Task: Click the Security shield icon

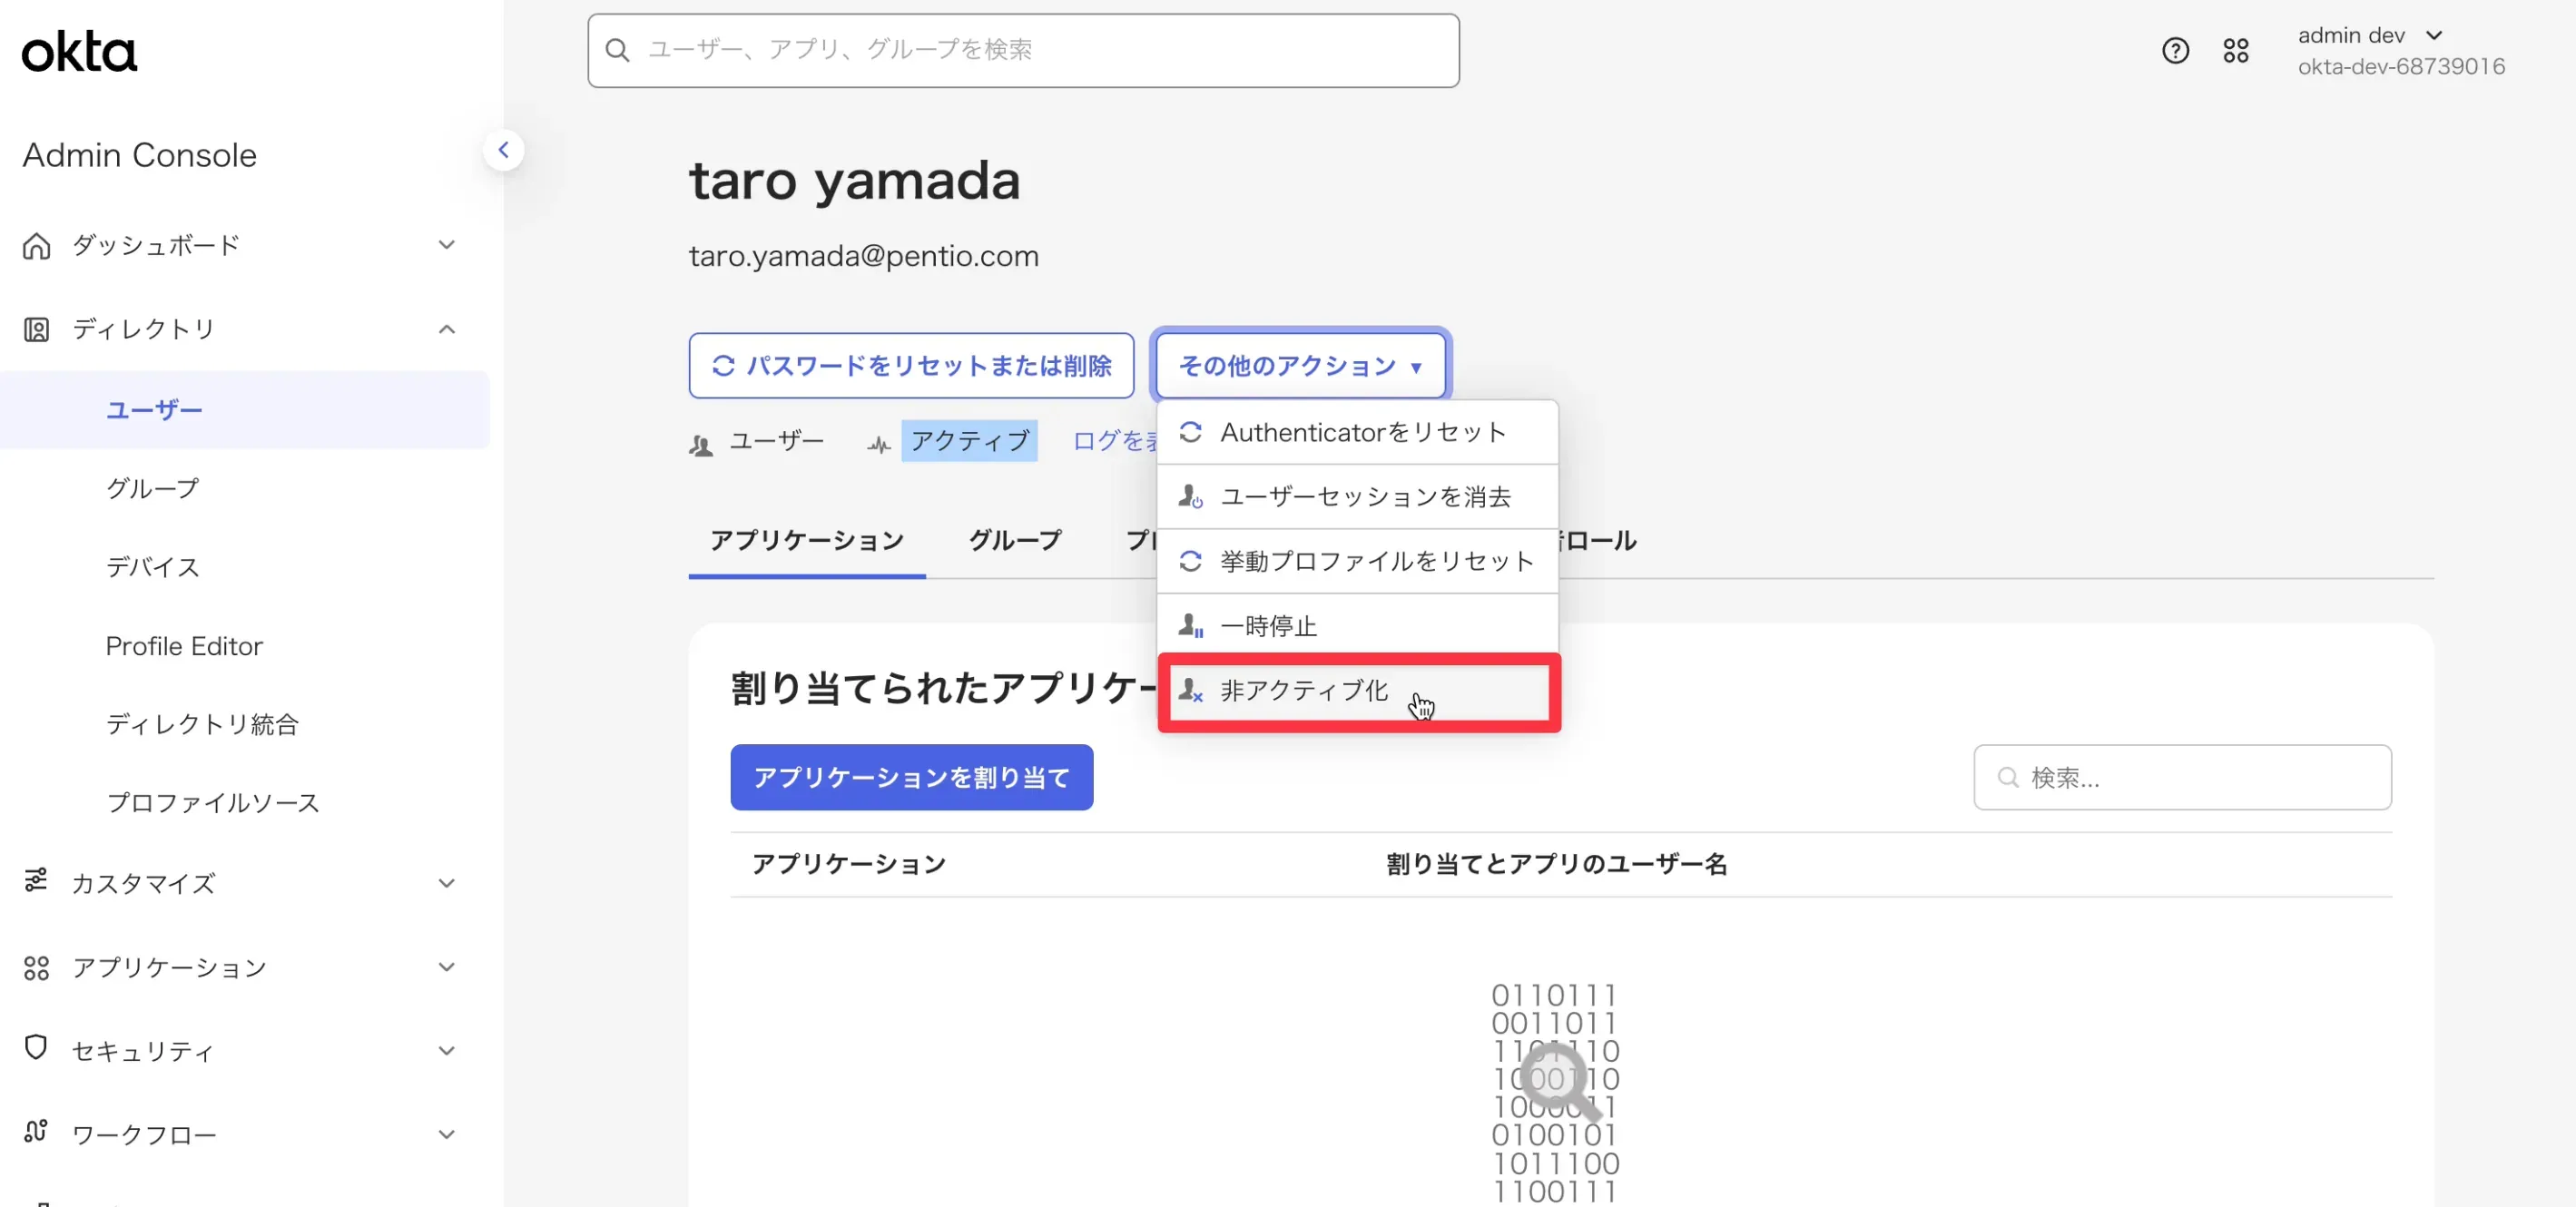Action: [36, 1048]
